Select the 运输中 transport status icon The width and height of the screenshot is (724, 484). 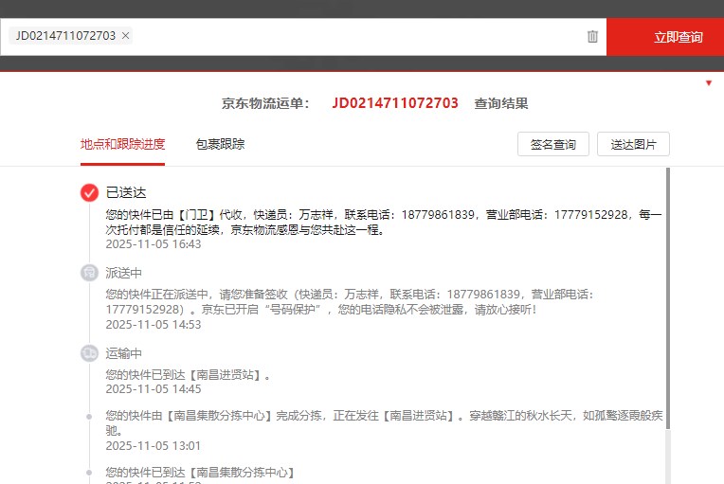pos(89,353)
